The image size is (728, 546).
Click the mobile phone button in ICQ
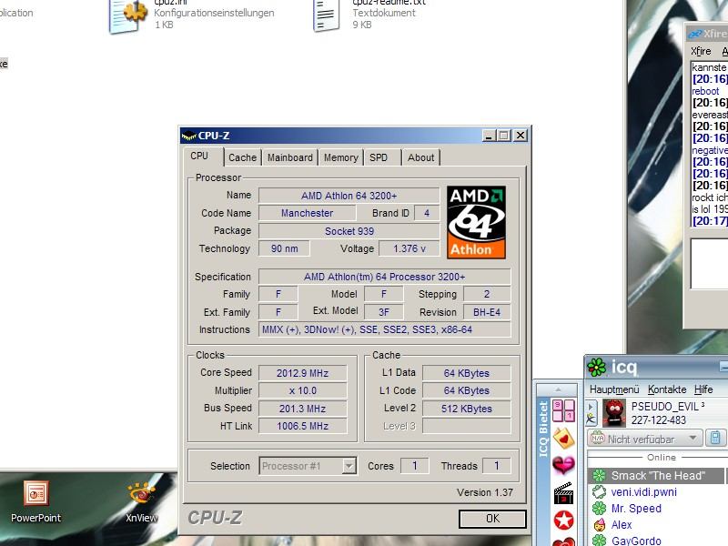(715, 439)
